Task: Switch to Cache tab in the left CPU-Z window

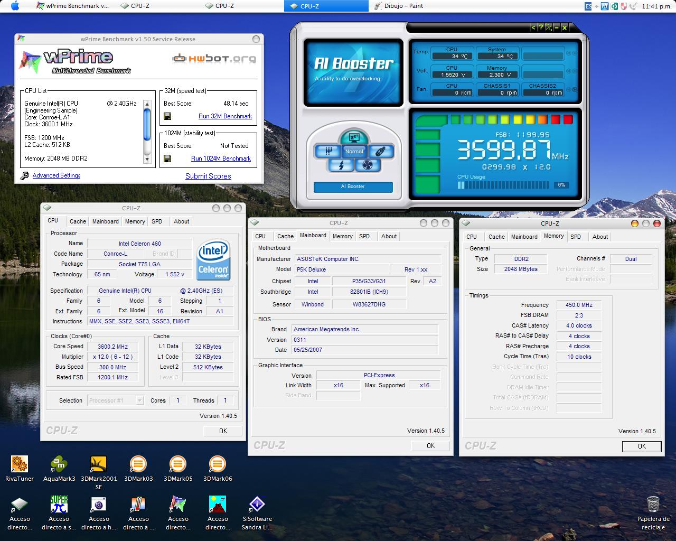Action: (78, 222)
